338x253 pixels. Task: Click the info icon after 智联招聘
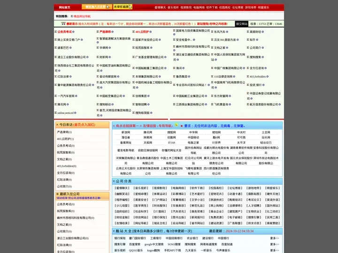pos(148,104)
